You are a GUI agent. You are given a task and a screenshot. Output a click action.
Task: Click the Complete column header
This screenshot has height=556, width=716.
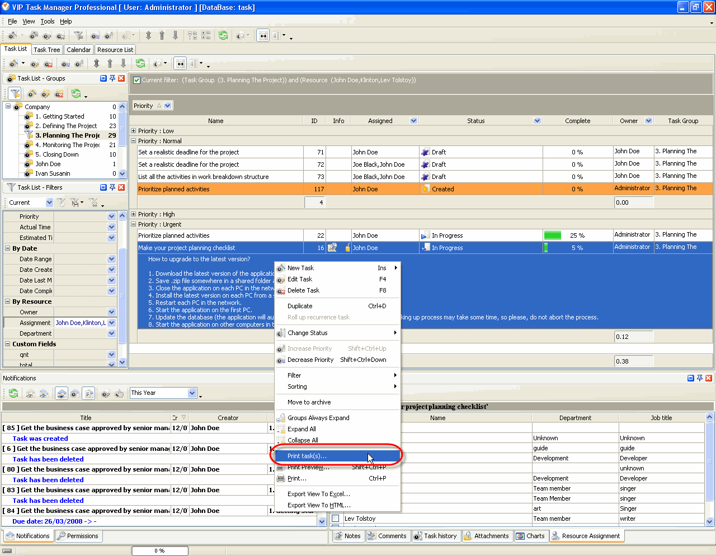tap(577, 121)
